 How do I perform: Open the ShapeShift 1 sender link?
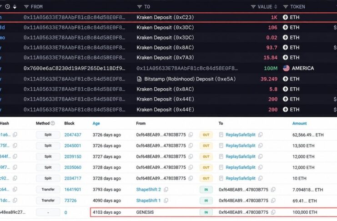pyautogui.click(x=148, y=201)
